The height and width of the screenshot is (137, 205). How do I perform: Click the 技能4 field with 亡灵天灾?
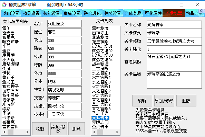coord(65,114)
